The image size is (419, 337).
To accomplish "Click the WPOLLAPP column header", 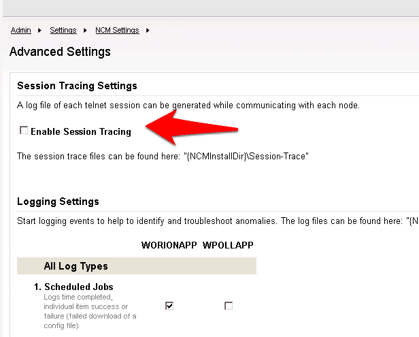I will pyautogui.click(x=228, y=245).
